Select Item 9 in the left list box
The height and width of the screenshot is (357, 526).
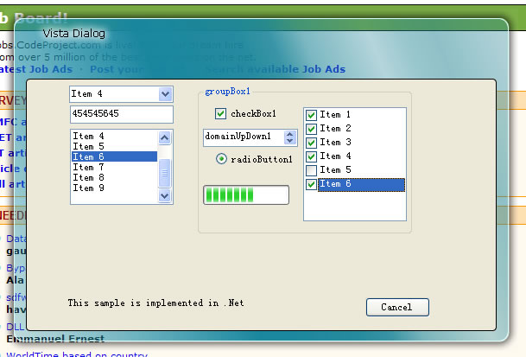(x=114, y=188)
